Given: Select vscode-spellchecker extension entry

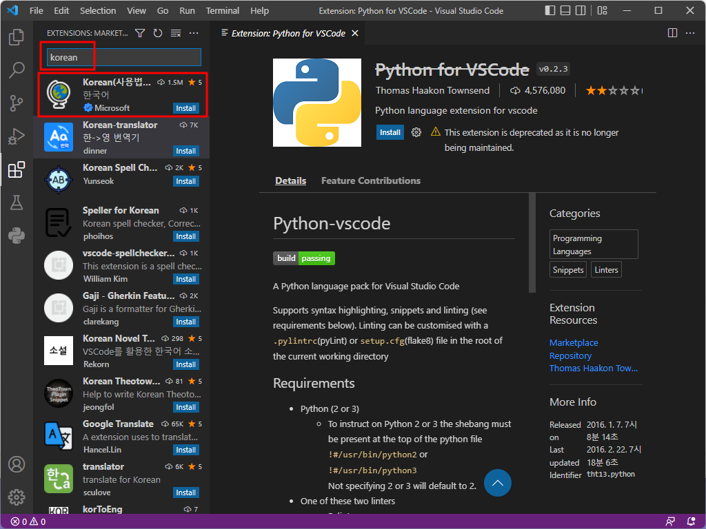Looking at the screenshot, I should tap(121, 265).
